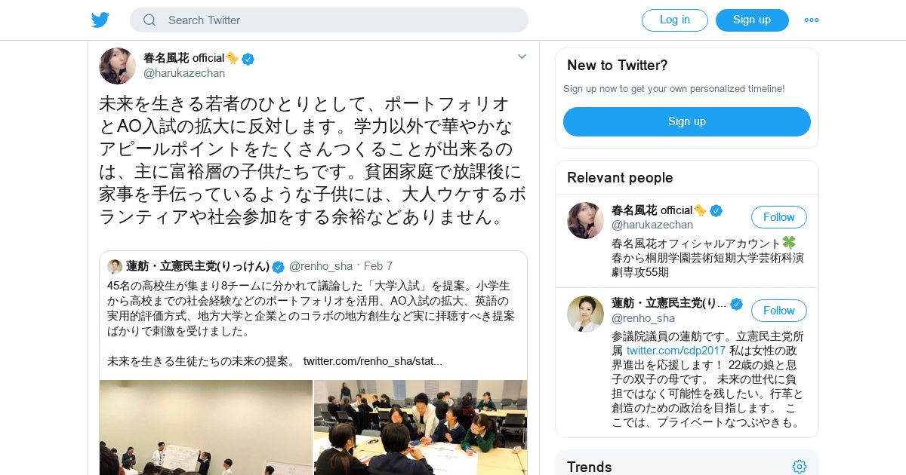Click Sign up in the header
Viewport: 906px width, 475px height.
tap(752, 20)
